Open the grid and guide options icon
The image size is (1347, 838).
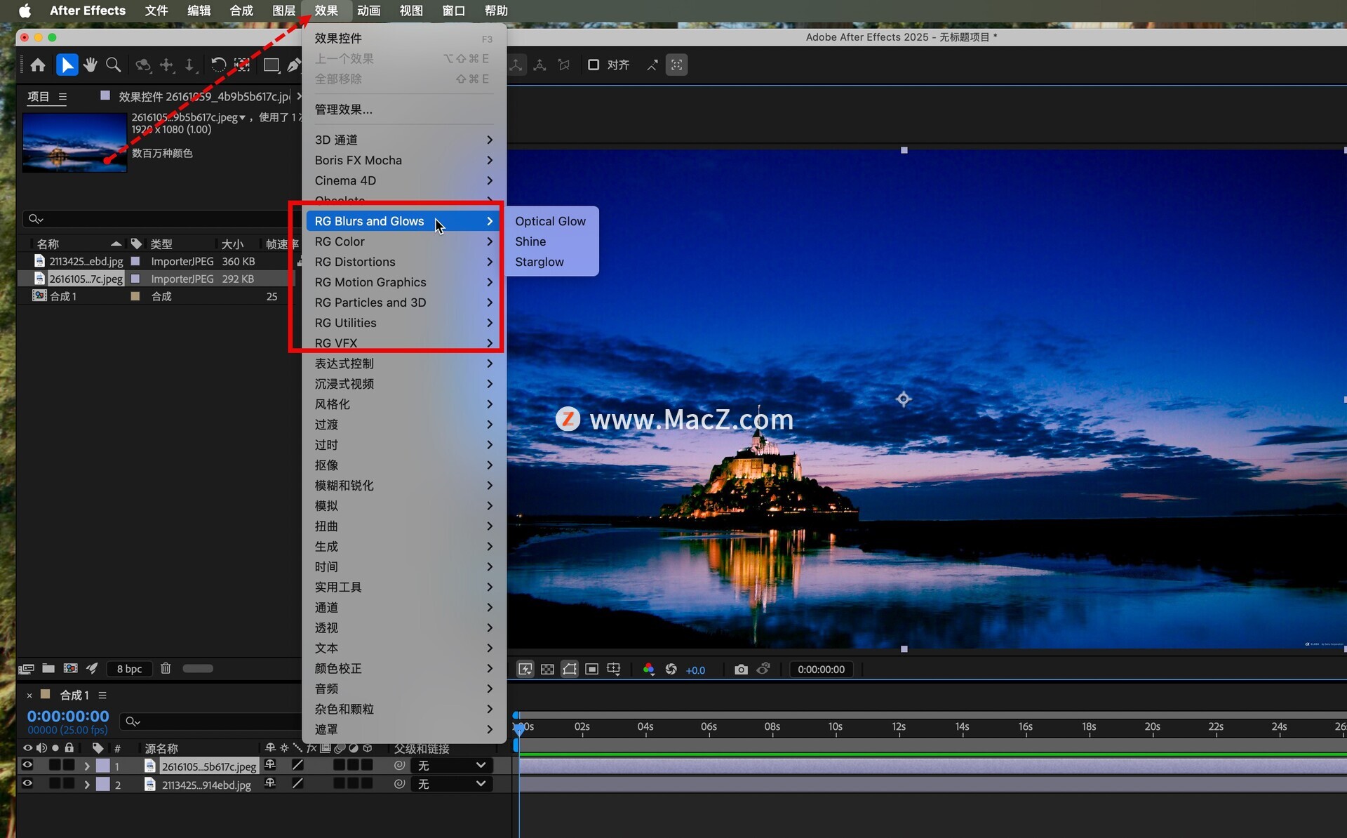tap(614, 670)
